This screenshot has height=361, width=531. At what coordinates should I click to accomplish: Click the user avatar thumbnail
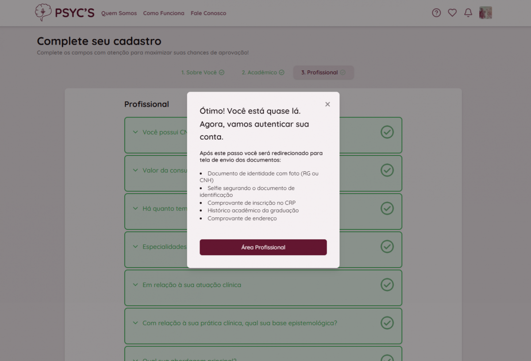coord(485,13)
